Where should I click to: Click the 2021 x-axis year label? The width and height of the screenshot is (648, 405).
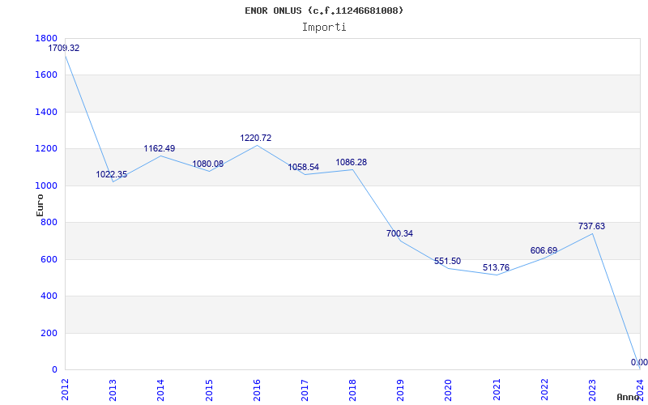497,390
